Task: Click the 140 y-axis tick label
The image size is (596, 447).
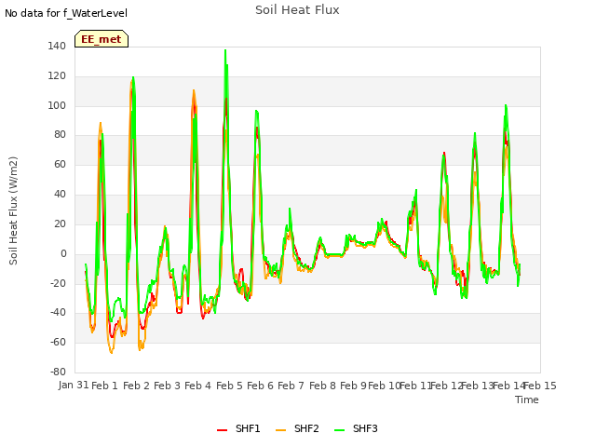Action: pyautogui.click(x=57, y=47)
